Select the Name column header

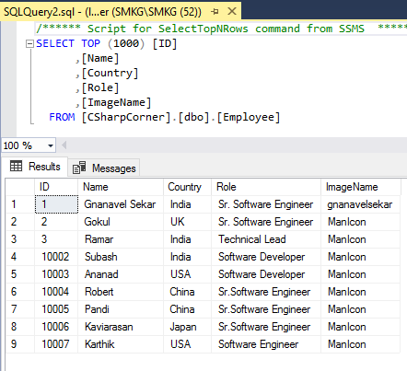point(121,187)
